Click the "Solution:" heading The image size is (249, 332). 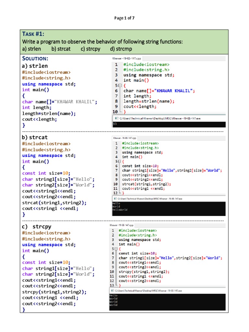point(35,58)
